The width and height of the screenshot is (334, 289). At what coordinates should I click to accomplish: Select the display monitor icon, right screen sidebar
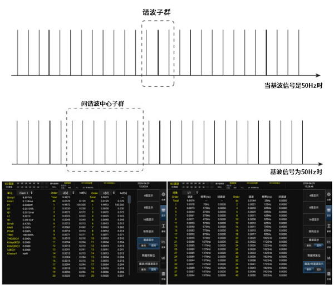point(328,212)
